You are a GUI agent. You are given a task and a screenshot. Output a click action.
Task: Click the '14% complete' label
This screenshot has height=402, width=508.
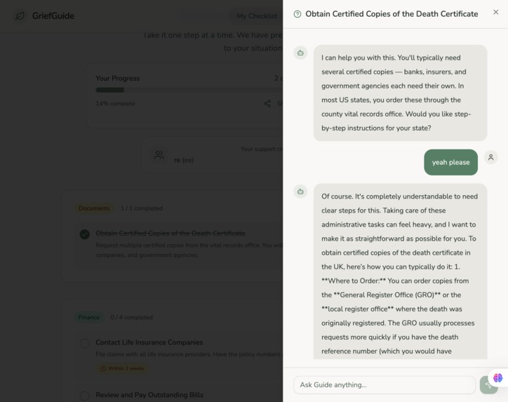[x=115, y=104]
